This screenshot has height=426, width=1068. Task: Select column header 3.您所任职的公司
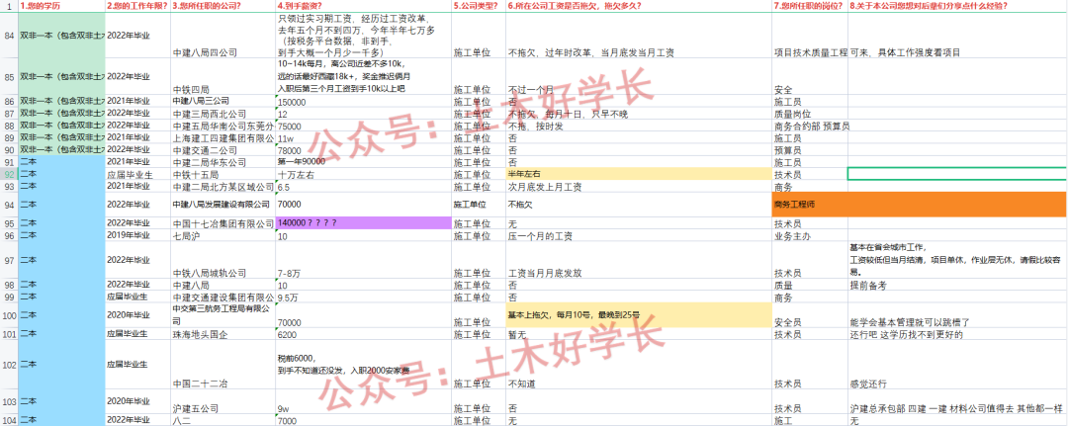[222, 6]
